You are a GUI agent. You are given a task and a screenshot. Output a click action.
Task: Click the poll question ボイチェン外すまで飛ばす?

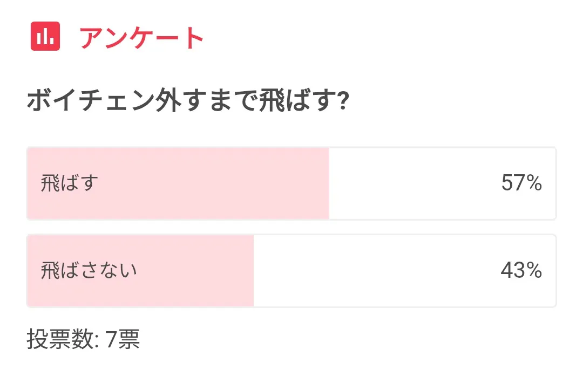pyautogui.click(x=186, y=101)
